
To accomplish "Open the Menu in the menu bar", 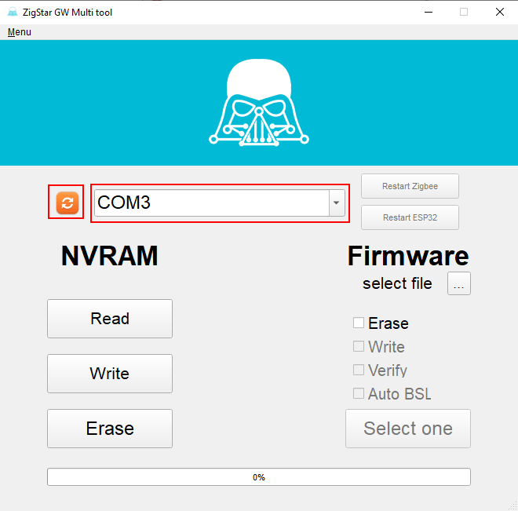I will 20,32.
